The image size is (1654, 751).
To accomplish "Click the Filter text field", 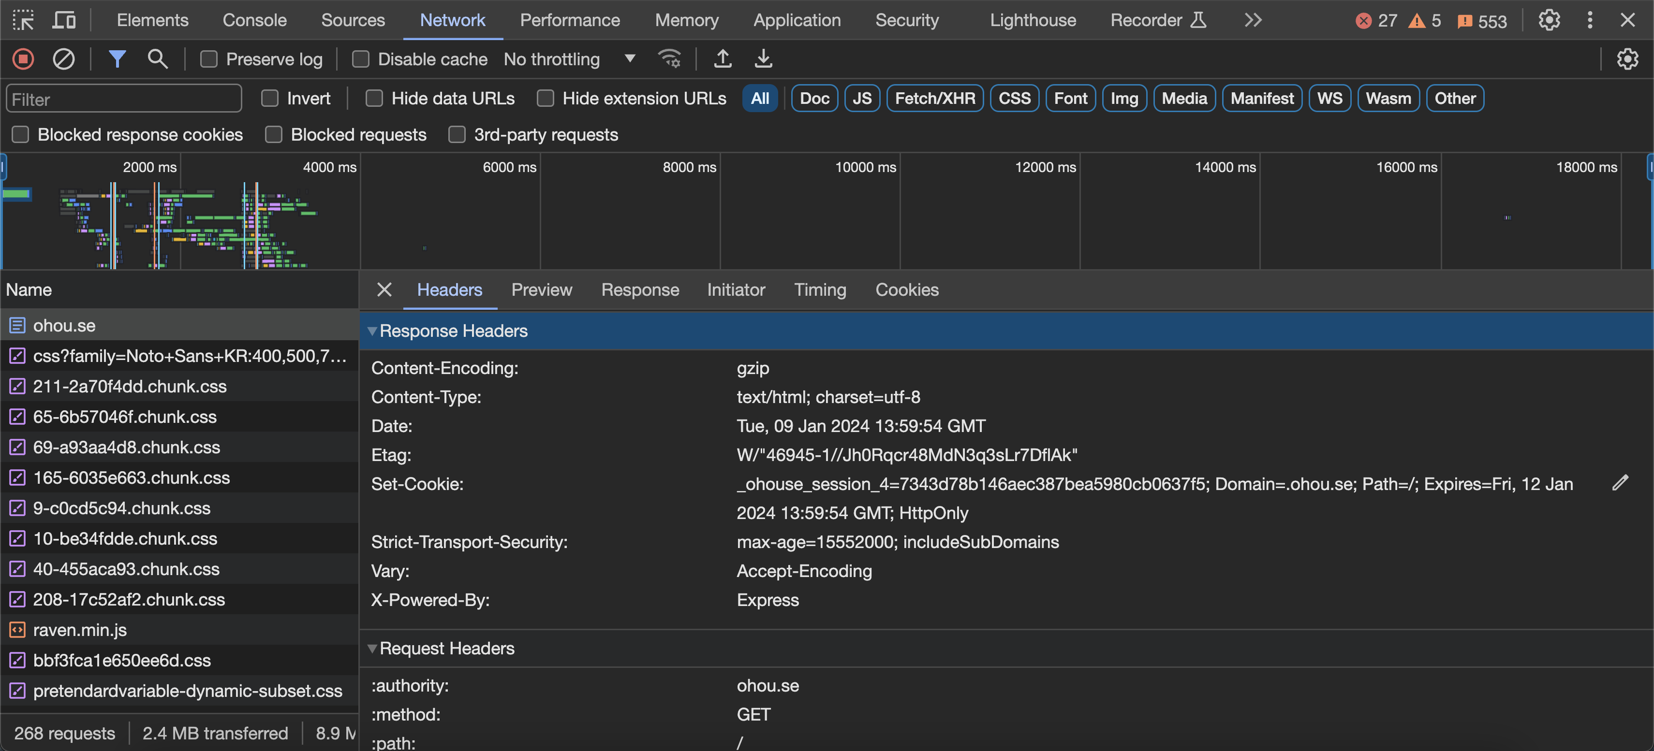I will (124, 99).
